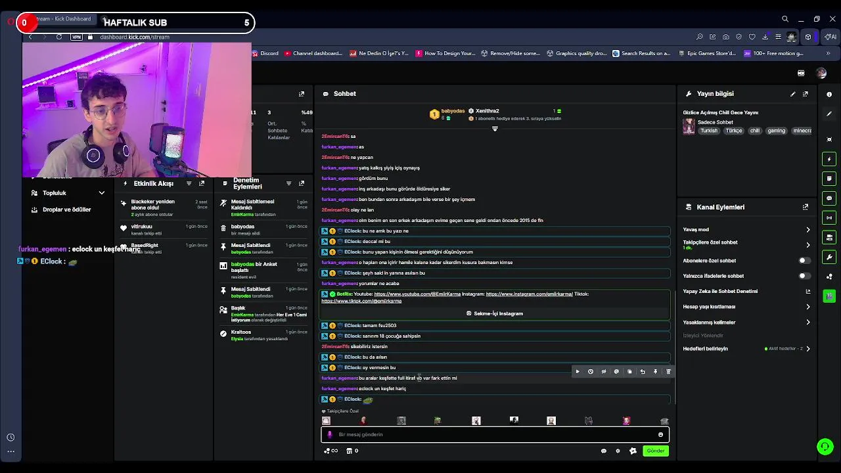Pop out the Yayın bilgisi panel

pyautogui.click(x=806, y=94)
